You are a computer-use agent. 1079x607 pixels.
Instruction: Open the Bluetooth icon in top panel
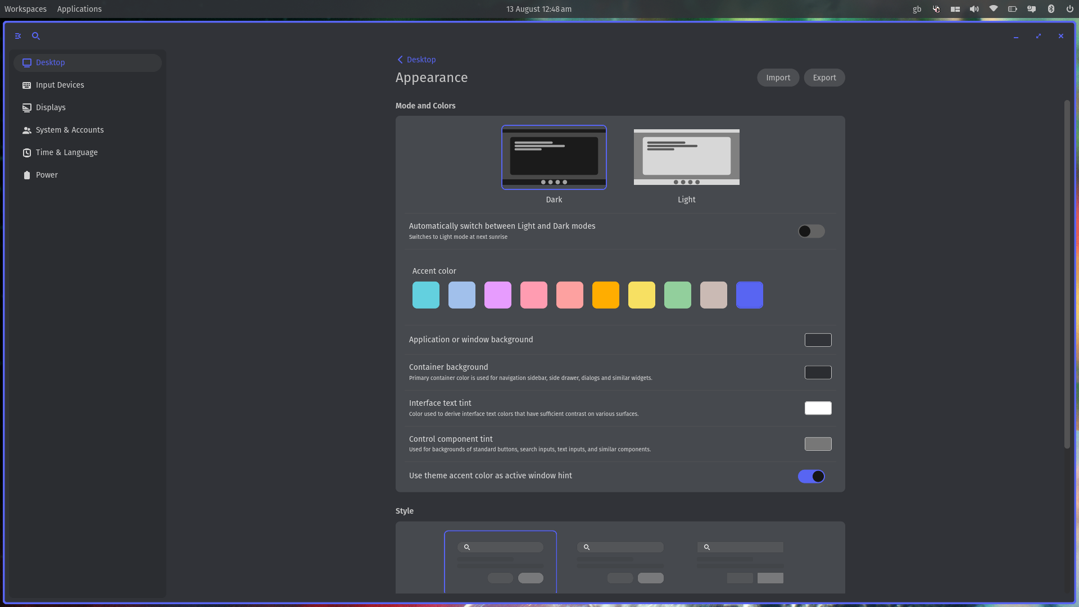click(1051, 9)
